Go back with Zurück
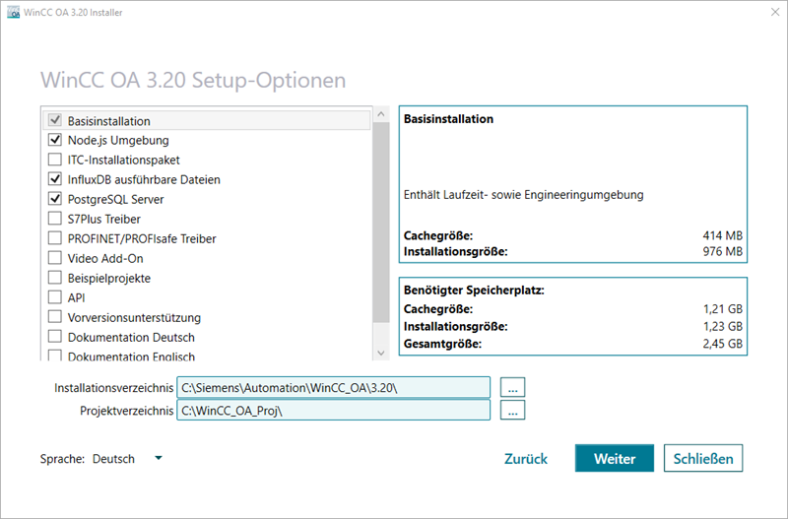788x519 pixels. [x=526, y=459]
